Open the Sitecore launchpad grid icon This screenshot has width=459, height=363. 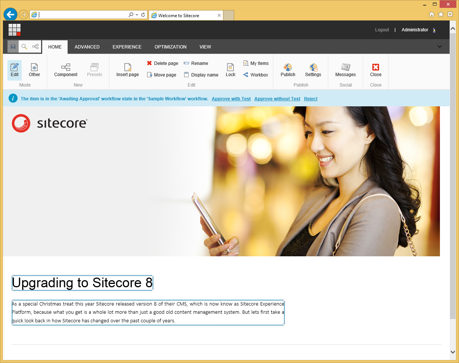(15, 30)
